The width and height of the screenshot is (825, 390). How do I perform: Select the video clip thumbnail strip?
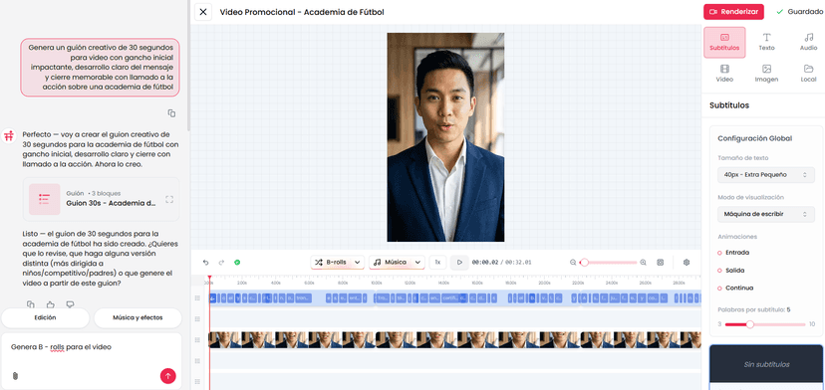[454, 340]
